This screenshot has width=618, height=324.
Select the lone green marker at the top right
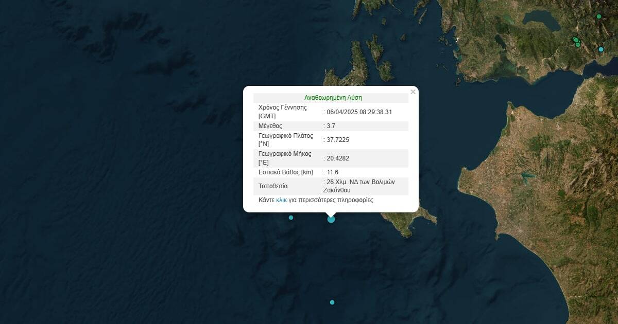[x=599, y=16]
